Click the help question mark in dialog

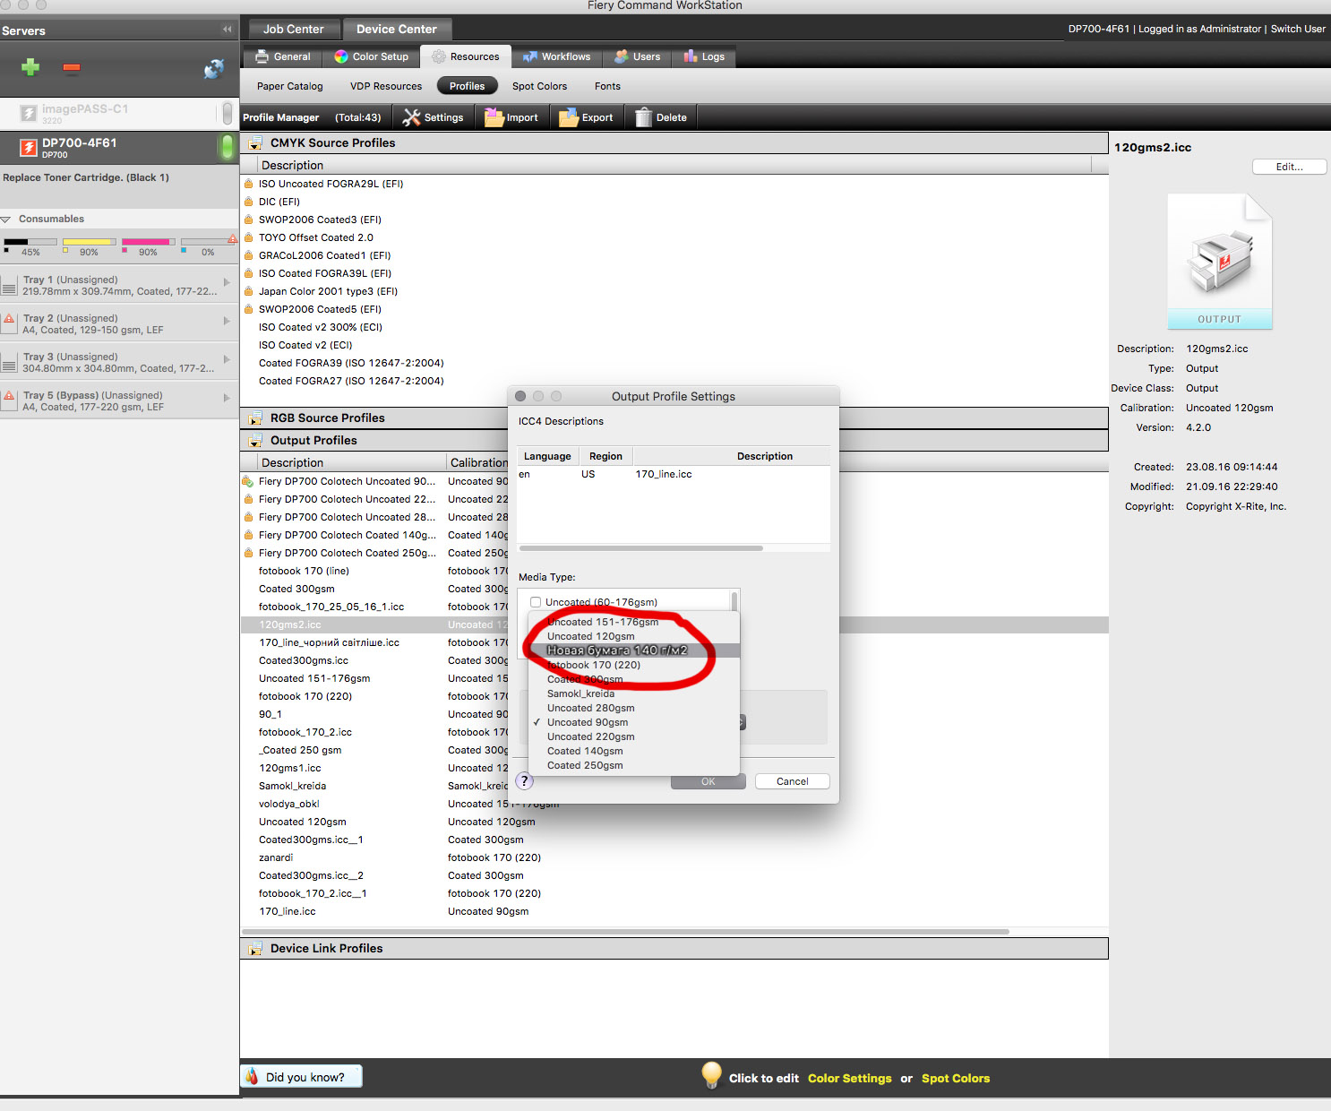(525, 781)
